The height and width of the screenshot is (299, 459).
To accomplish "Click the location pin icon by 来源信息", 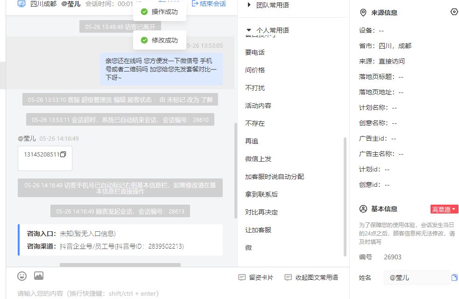I will [363, 13].
